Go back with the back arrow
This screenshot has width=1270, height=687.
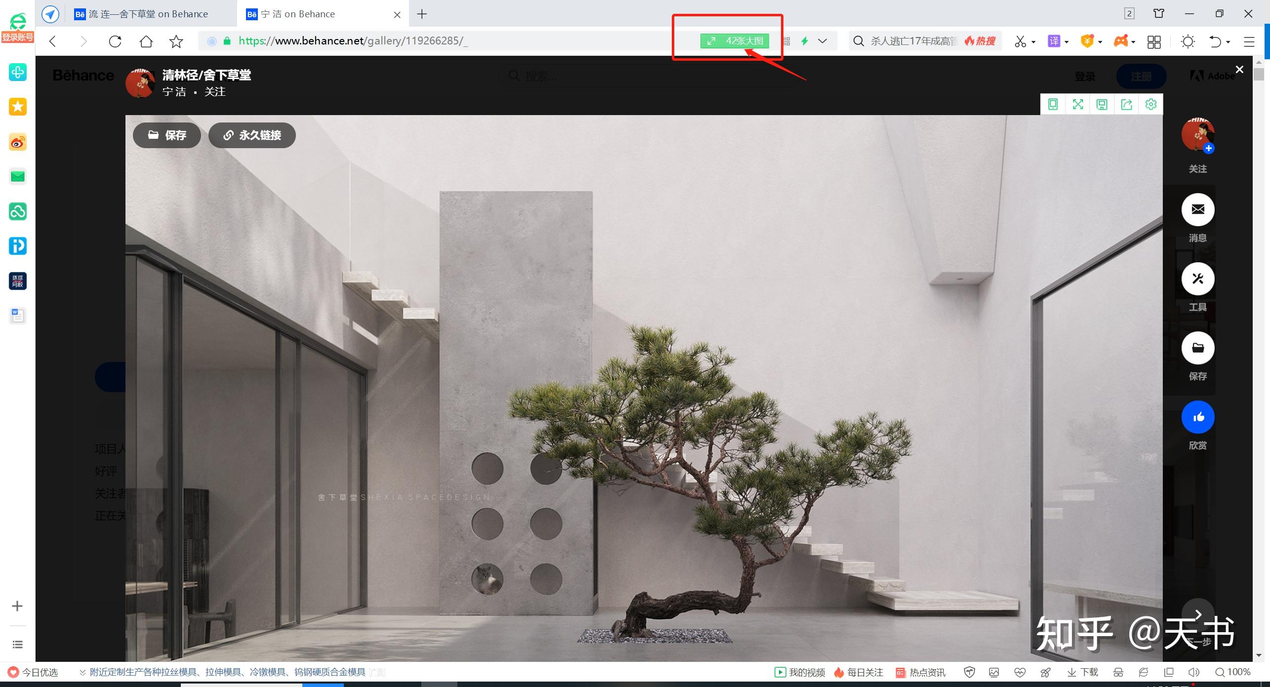(x=53, y=41)
